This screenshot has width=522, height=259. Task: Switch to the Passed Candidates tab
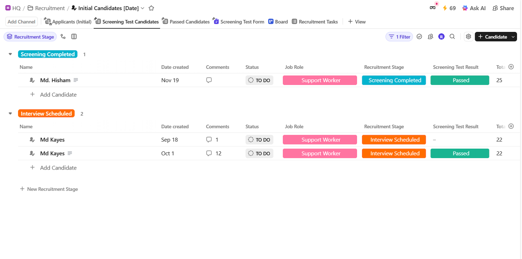tap(189, 22)
